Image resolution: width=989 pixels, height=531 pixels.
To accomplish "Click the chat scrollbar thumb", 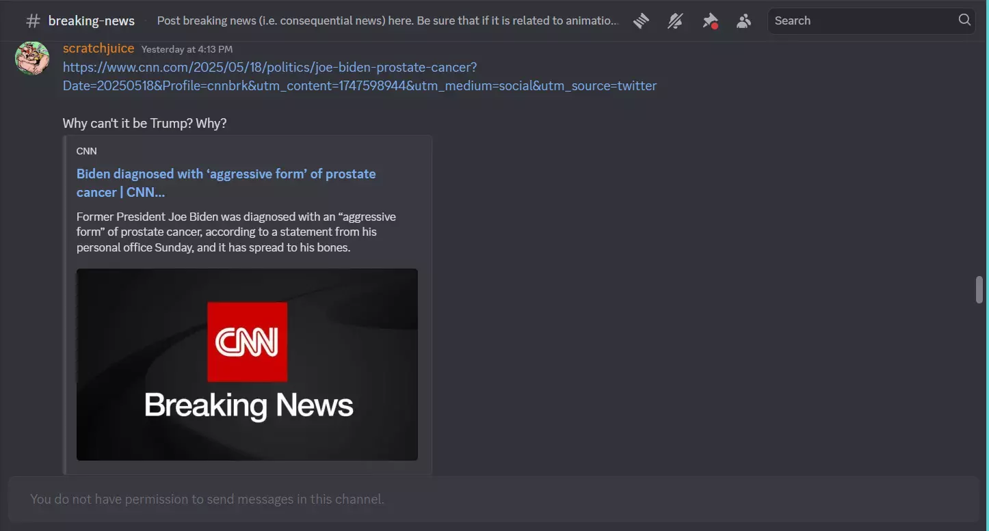I will coord(979,290).
